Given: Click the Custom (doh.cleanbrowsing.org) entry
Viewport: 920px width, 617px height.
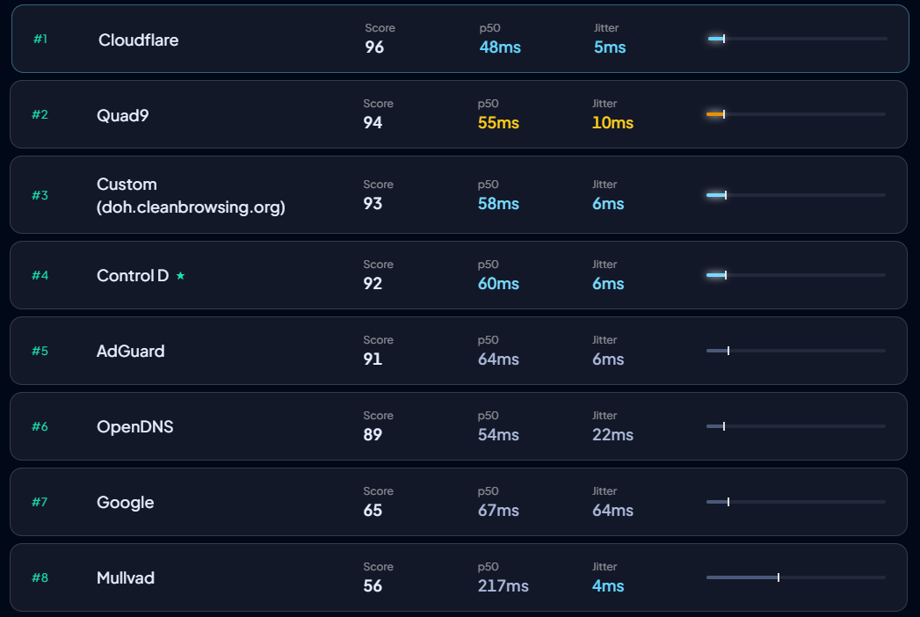Looking at the screenshot, I should click(458, 195).
